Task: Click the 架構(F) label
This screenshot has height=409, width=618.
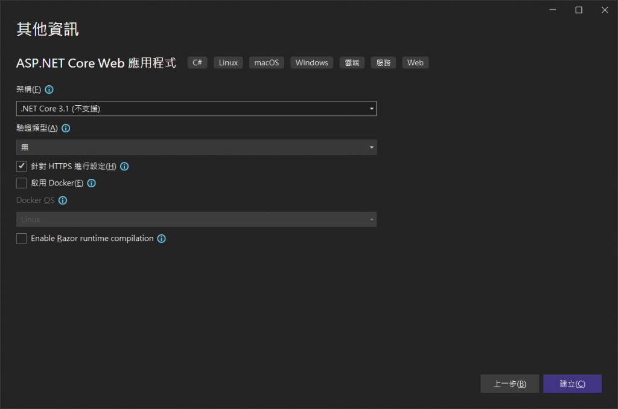Action: [x=28, y=89]
